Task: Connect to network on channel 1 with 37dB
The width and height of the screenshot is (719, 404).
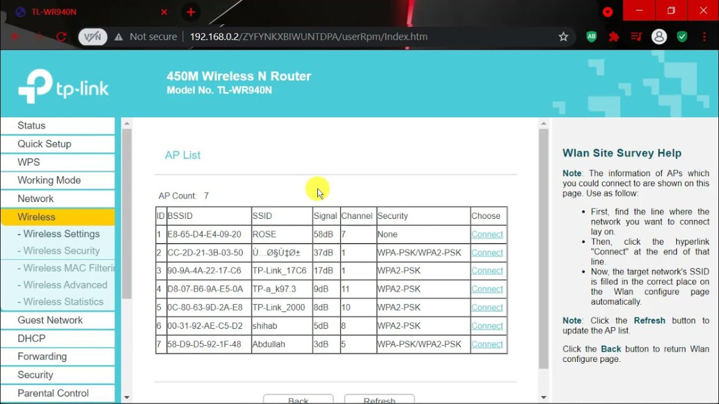Action: click(x=487, y=253)
